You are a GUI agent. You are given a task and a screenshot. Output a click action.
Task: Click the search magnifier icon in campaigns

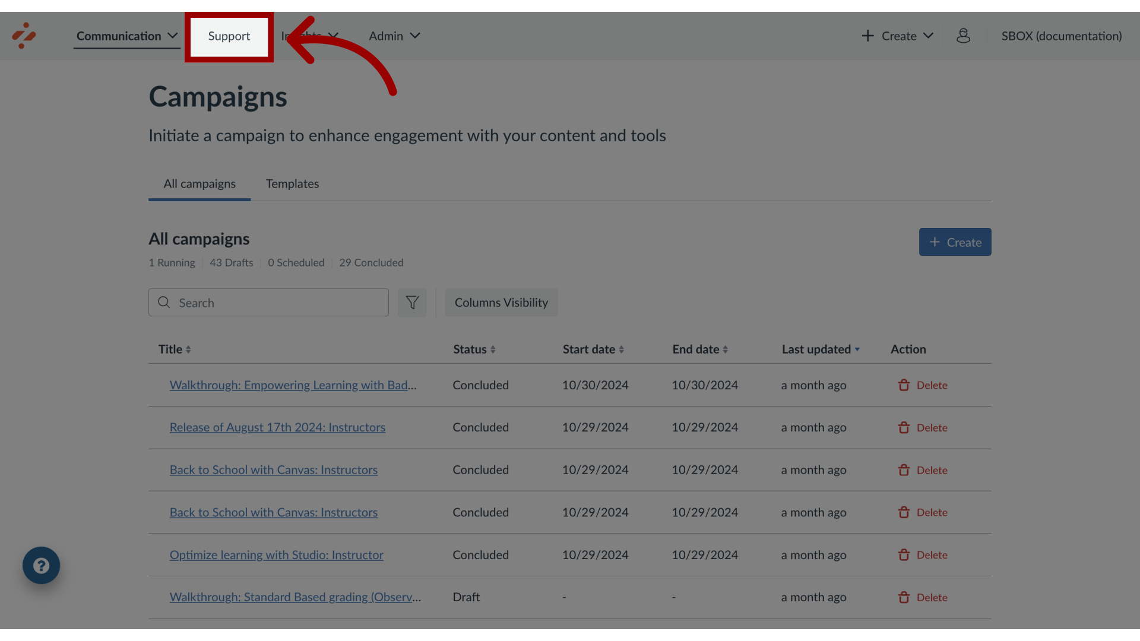click(x=164, y=302)
